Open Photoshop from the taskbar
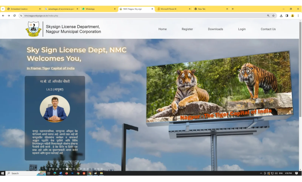This screenshot has height=182, width=302. point(72,173)
